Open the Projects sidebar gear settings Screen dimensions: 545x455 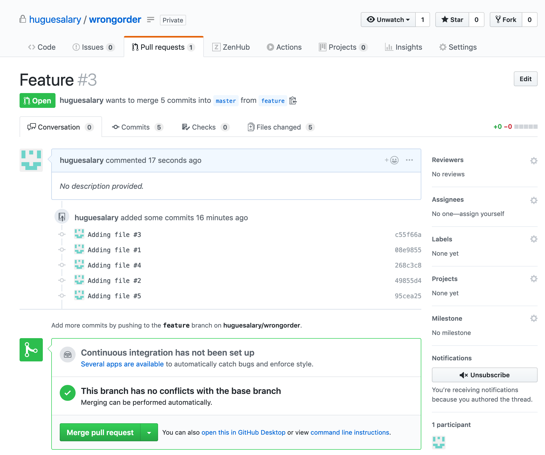(x=534, y=279)
